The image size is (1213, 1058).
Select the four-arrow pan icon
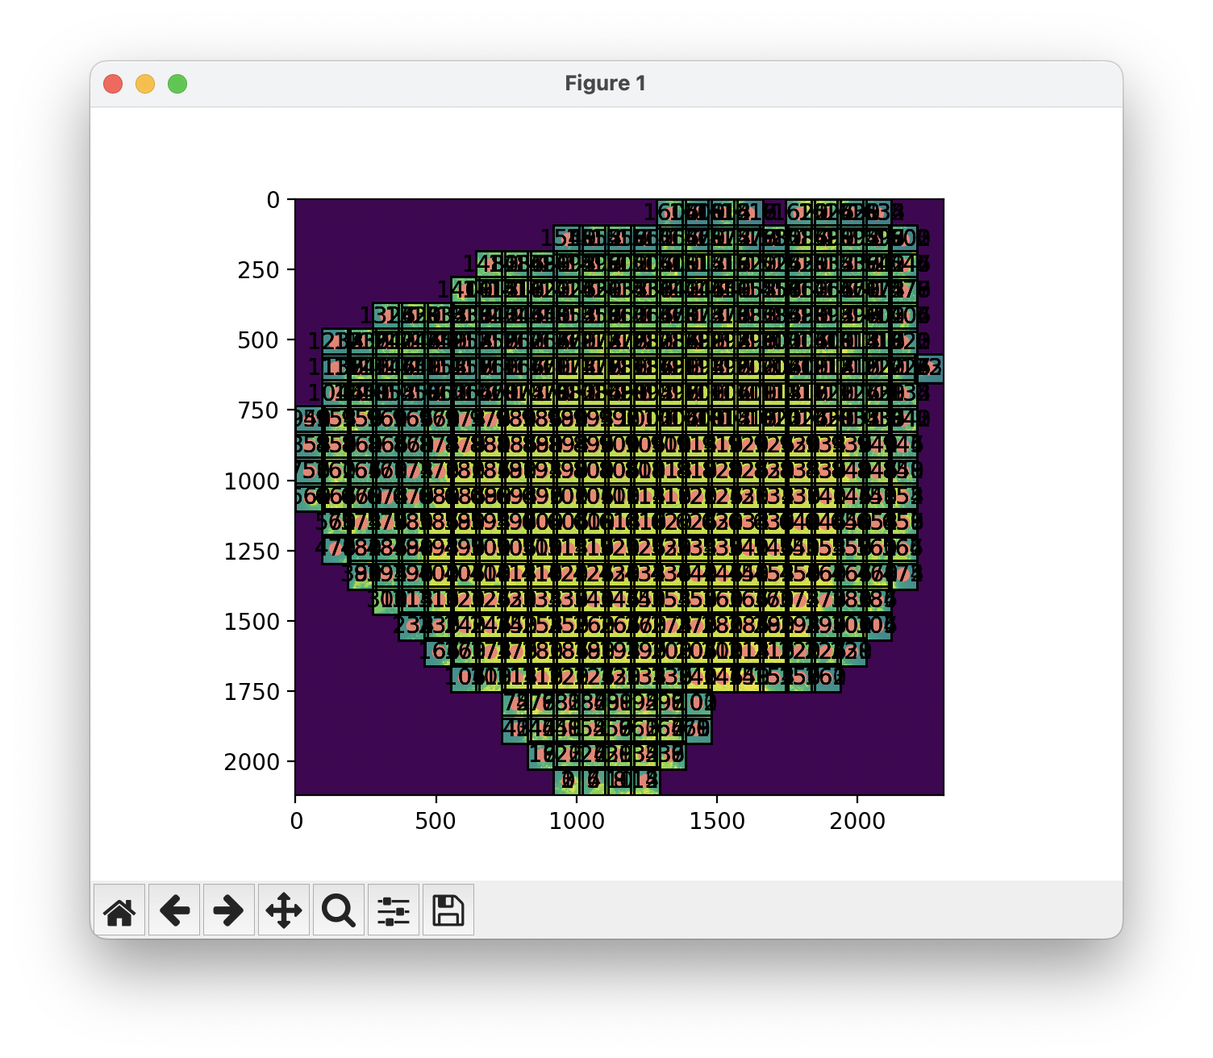tap(284, 910)
